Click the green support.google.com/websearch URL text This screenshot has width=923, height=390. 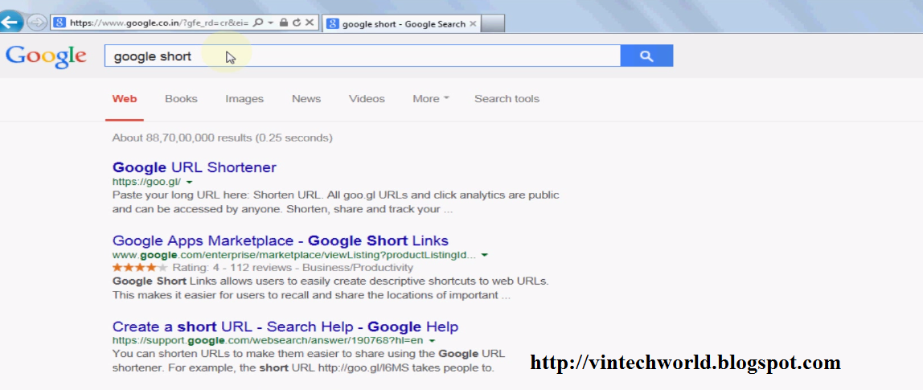pyautogui.click(x=268, y=340)
